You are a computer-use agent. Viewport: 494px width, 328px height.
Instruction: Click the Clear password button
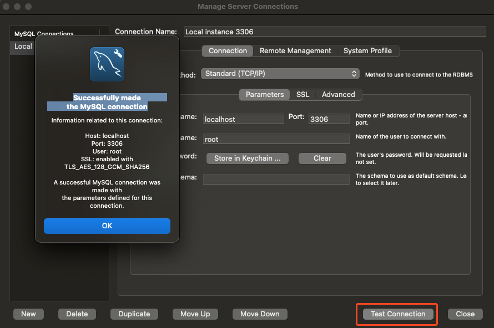click(322, 158)
